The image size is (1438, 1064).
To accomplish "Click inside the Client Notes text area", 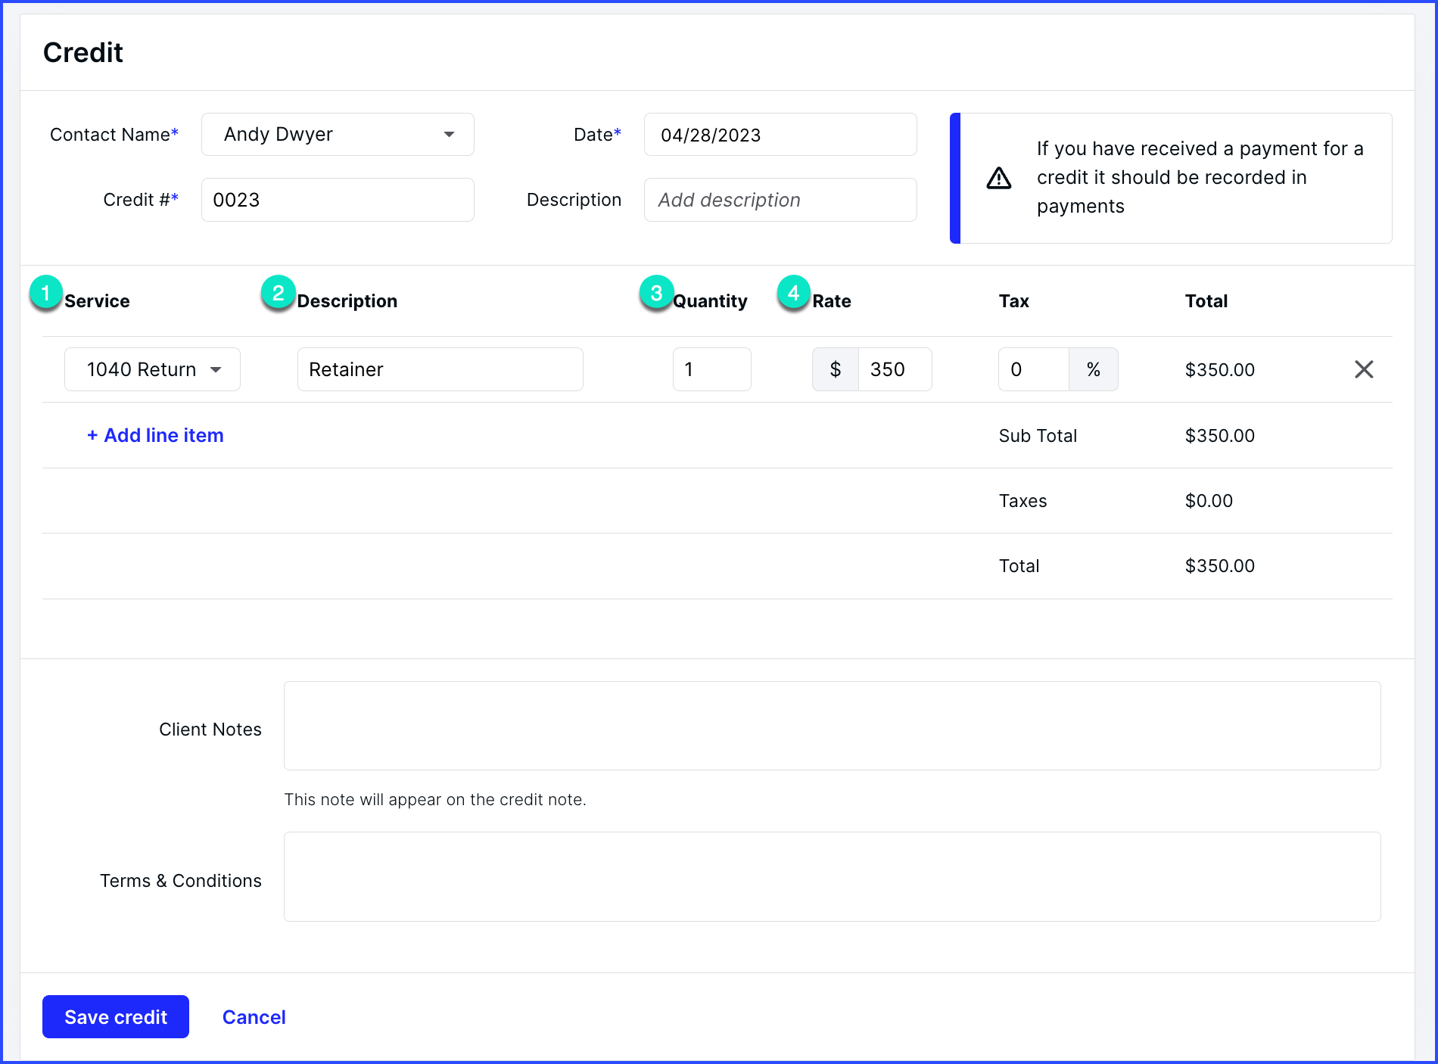I will click(x=833, y=725).
